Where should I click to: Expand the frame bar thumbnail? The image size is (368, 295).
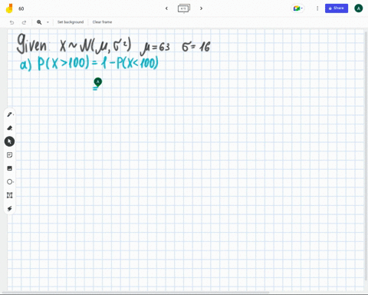tap(184, 8)
